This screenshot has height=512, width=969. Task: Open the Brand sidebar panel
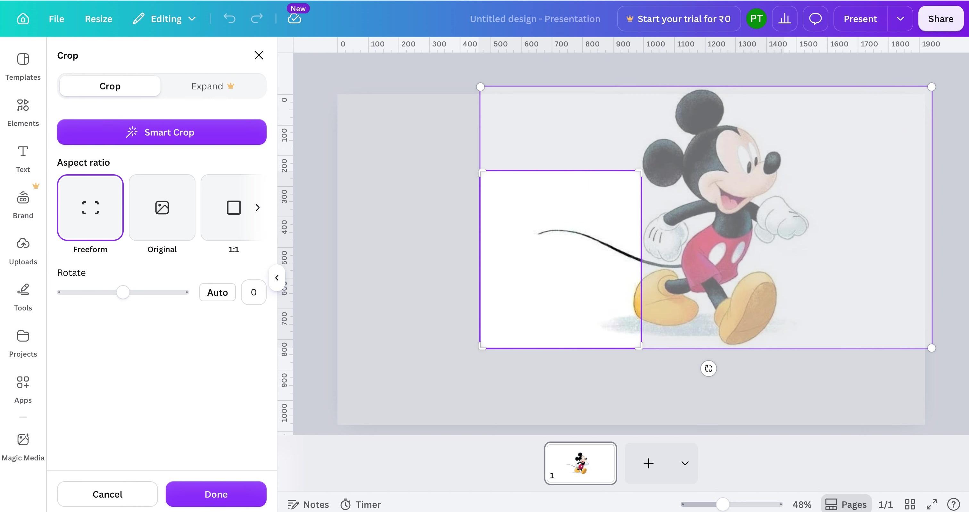23,205
